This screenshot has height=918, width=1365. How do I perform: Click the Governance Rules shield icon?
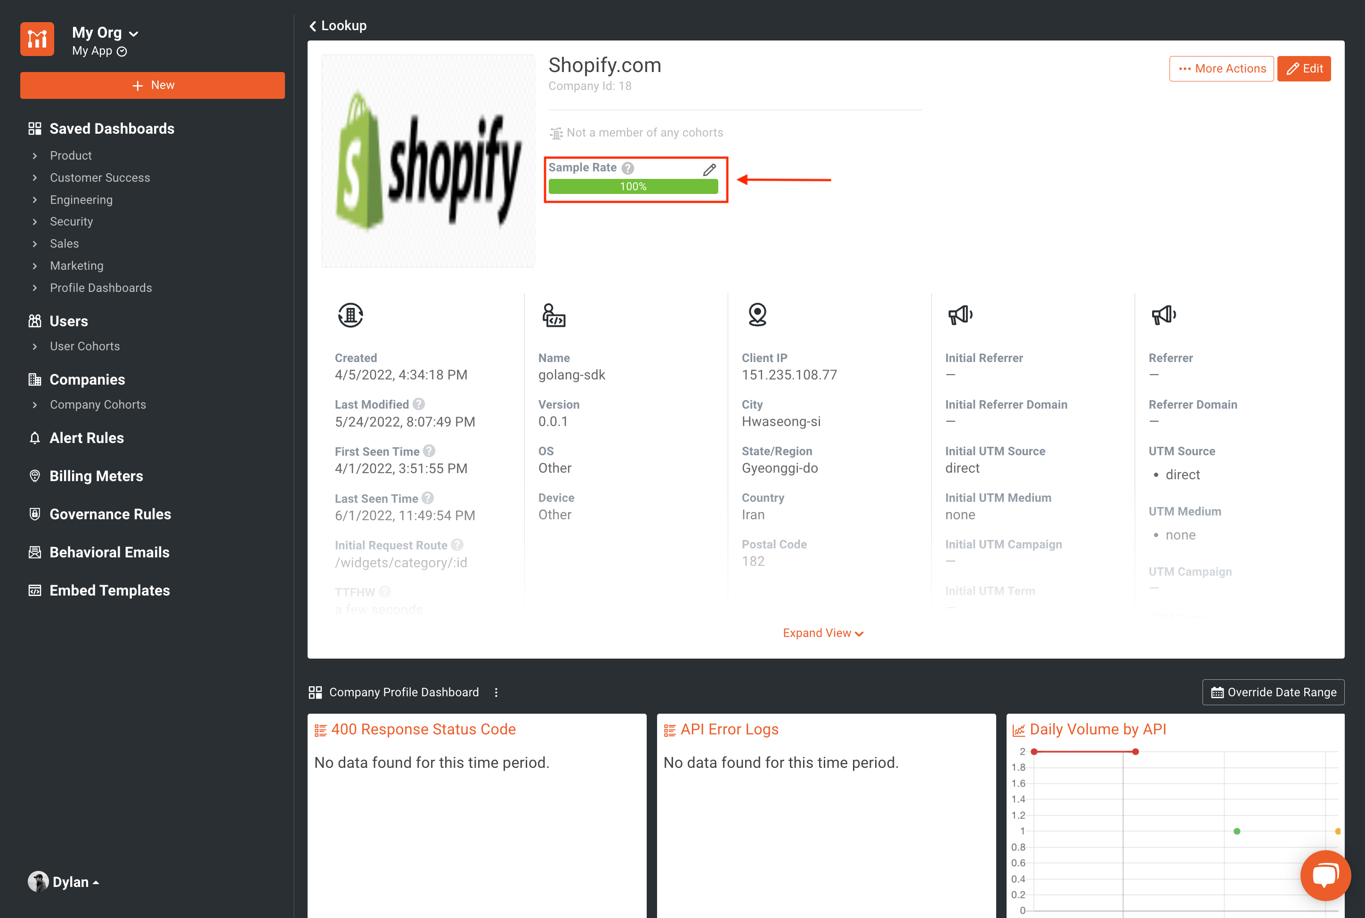[34, 514]
